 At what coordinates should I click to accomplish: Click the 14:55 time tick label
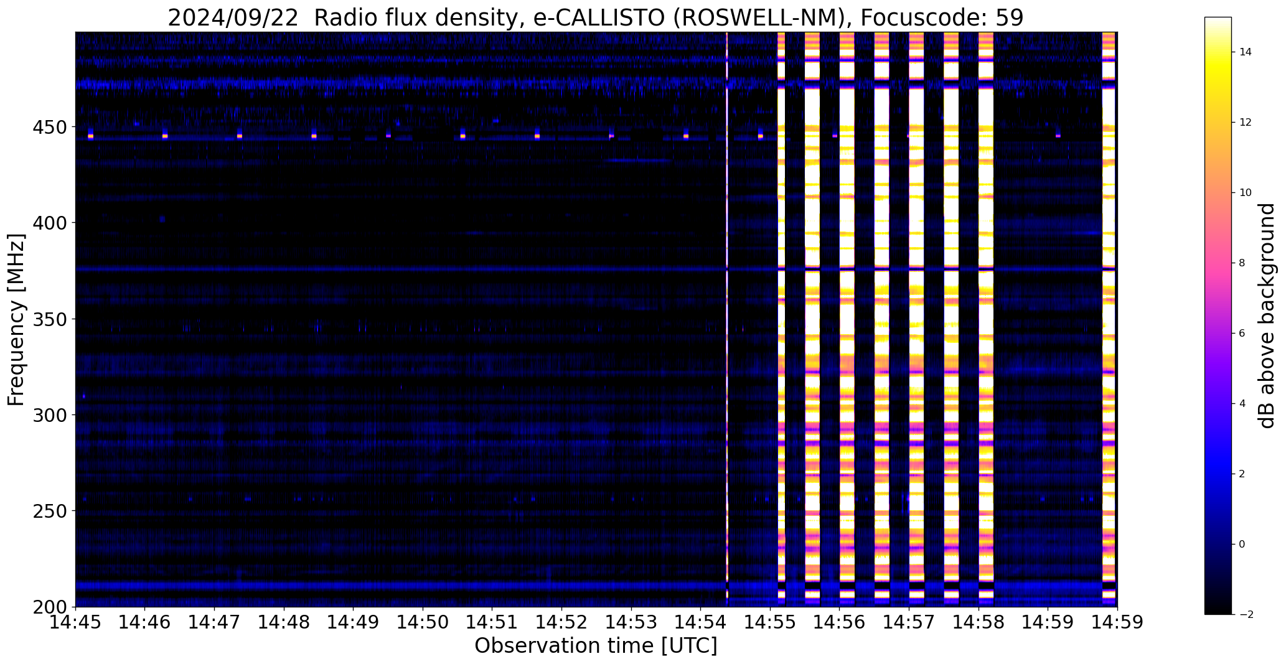coord(771,622)
